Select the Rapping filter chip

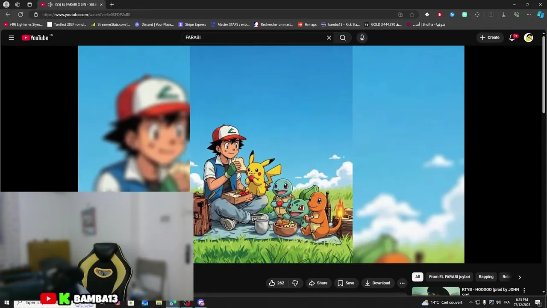pyautogui.click(x=486, y=277)
